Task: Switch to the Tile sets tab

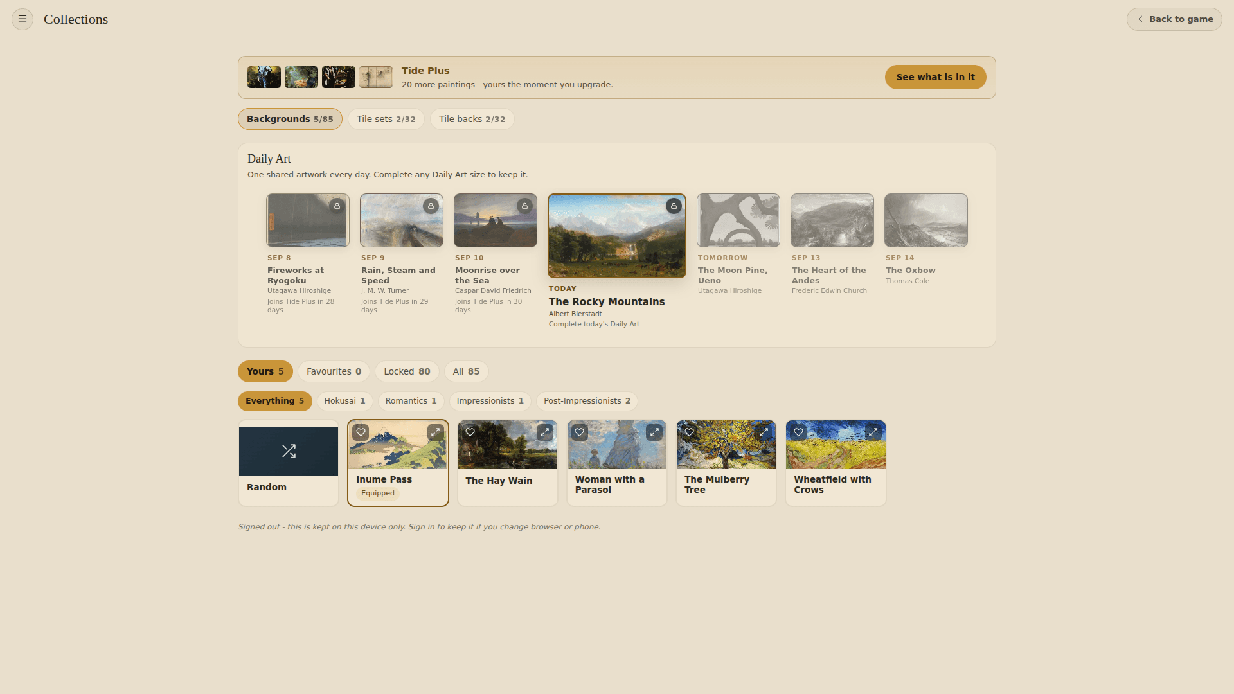Action: click(x=386, y=119)
